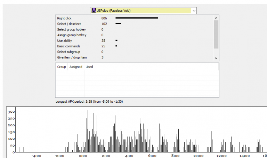Image resolution: width=267 pixels, height=158 pixels.
Task: Select the Select group hotkey row
Action: tap(135, 29)
